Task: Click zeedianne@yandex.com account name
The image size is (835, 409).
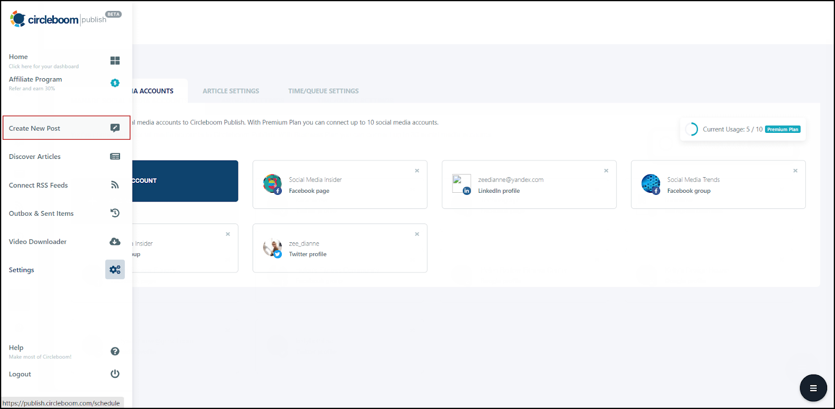Action: pyautogui.click(x=510, y=180)
